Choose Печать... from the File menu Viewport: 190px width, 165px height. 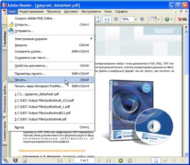[x=51, y=80]
